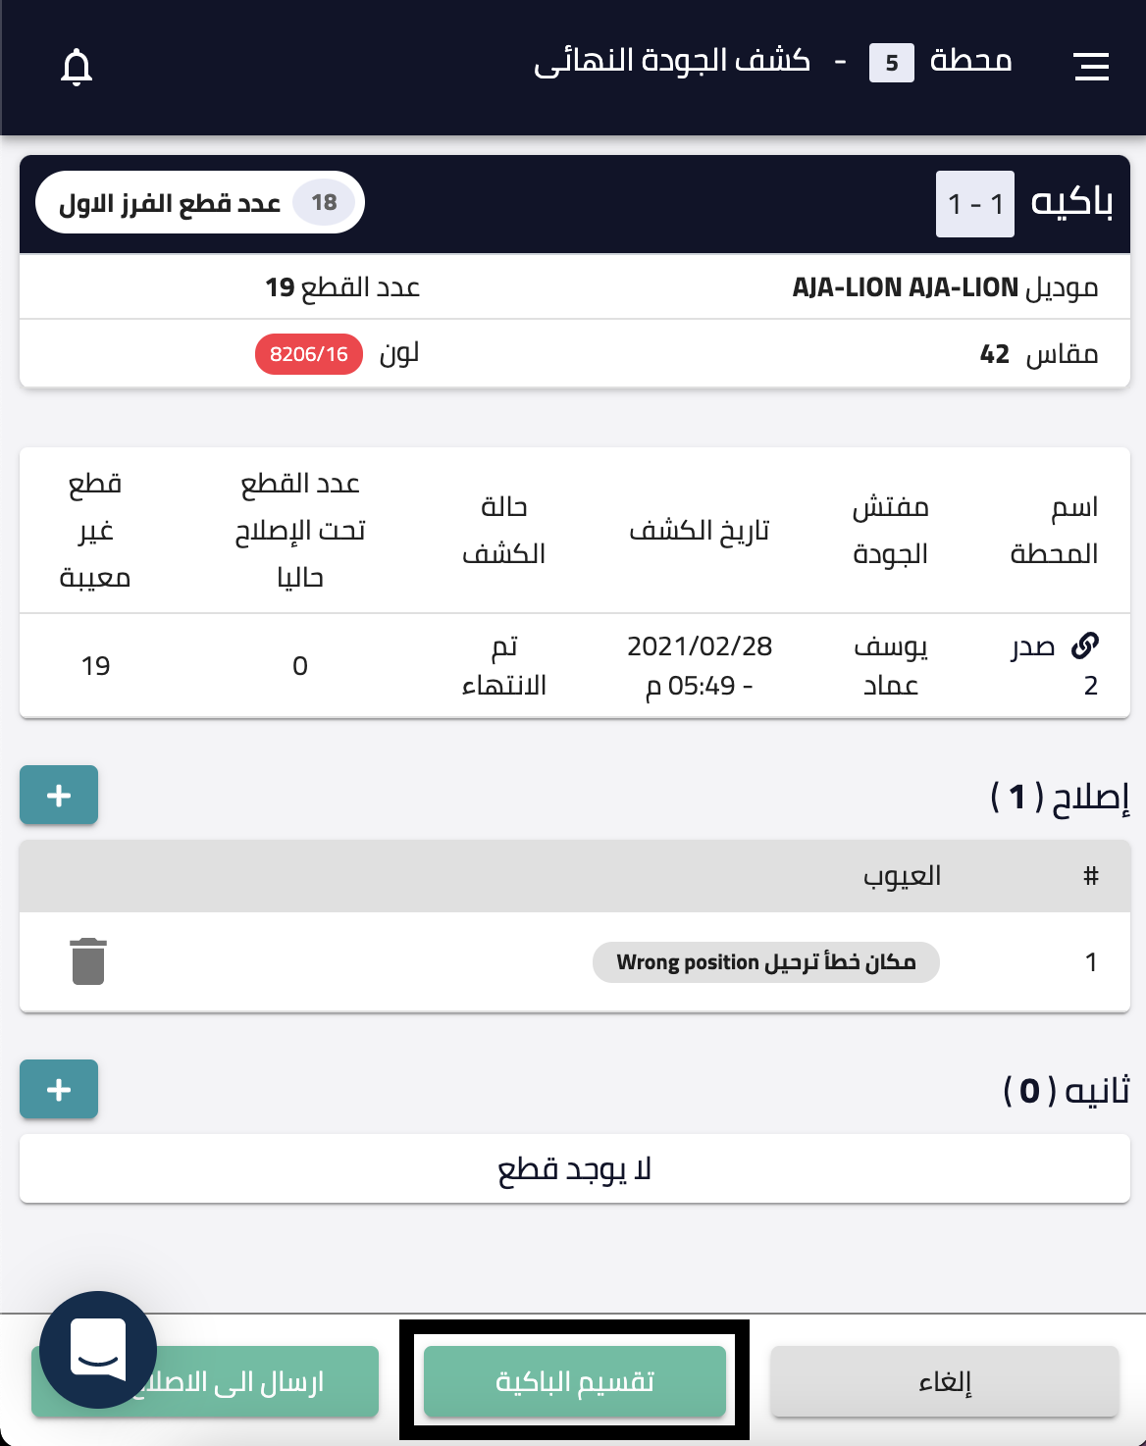
Task: Open the hamburger menu icon
Action: point(1091,66)
